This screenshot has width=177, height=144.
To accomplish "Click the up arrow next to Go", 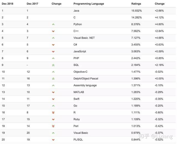I will pos(53,106).
